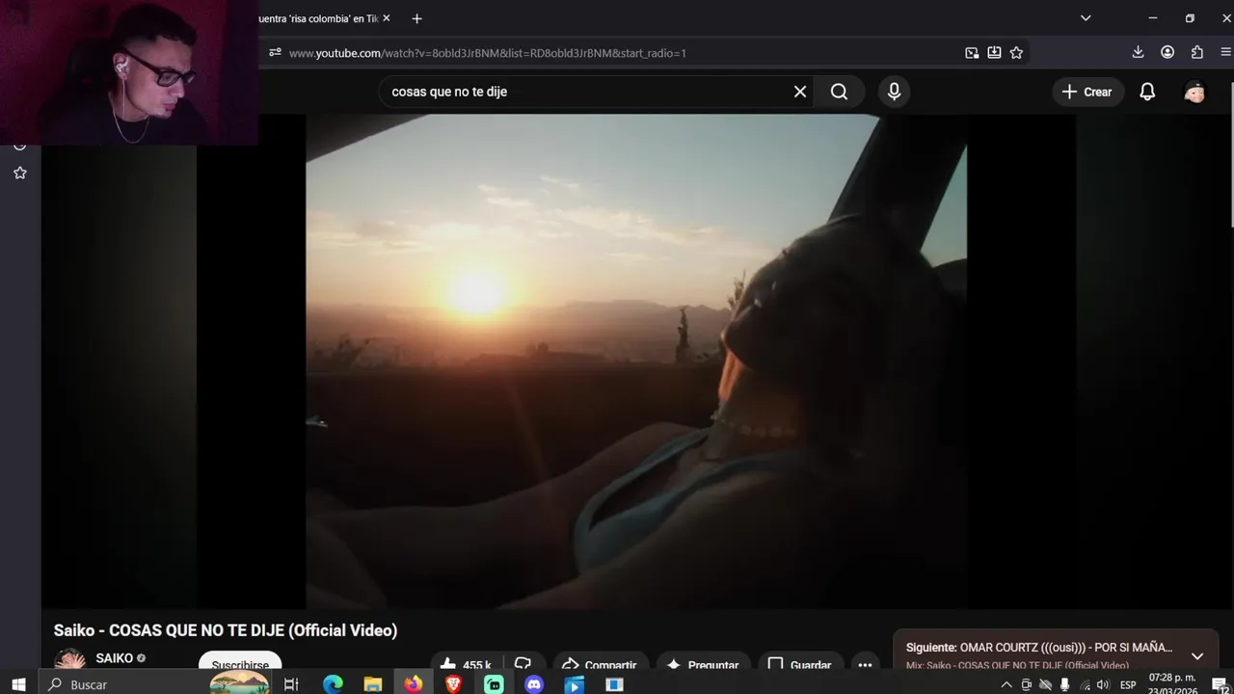
Task: Launch Microsoft Edge from taskbar
Action: point(333,684)
